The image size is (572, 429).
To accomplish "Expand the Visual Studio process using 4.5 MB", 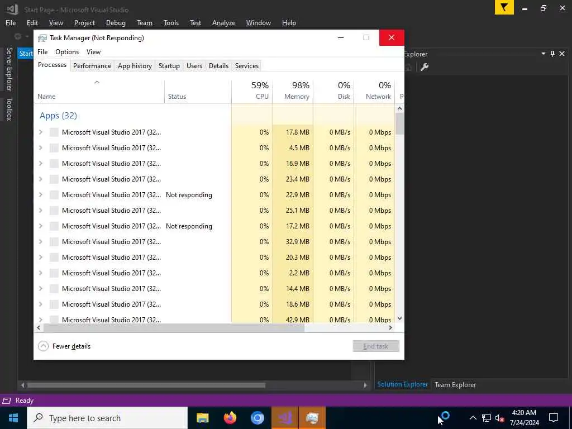I will (41, 147).
